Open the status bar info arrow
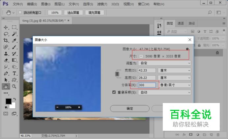The height and width of the screenshot is (139, 228). click(x=76, y=136)
